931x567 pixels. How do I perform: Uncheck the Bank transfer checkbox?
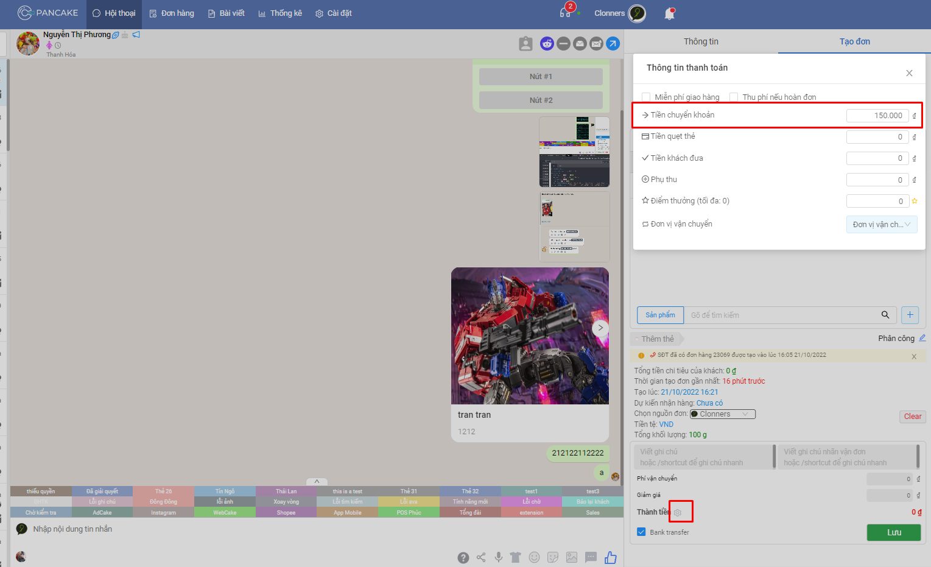[641, 532]
